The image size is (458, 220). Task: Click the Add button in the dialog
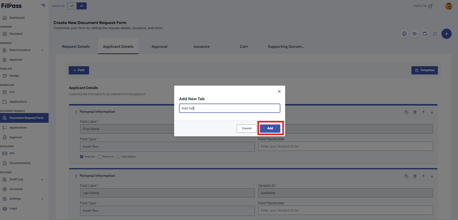point(270,128)
